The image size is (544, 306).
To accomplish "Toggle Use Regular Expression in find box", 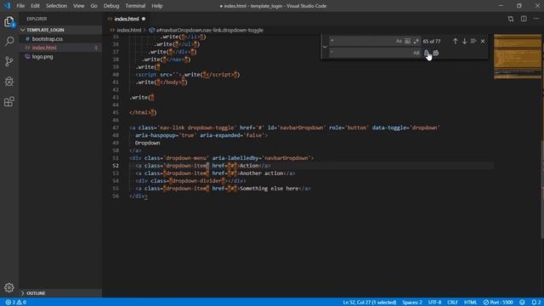I will [416, 42].
